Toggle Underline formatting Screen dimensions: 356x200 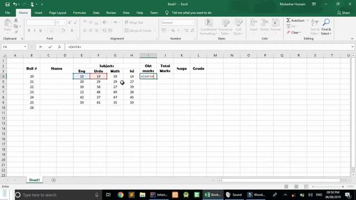coord(41,31)
